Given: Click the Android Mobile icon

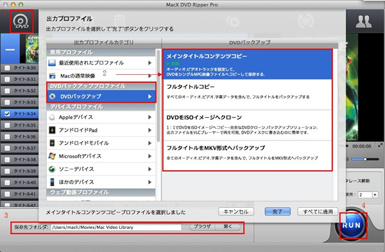Looking at the screenshot, I should click(x=52, y=143).
